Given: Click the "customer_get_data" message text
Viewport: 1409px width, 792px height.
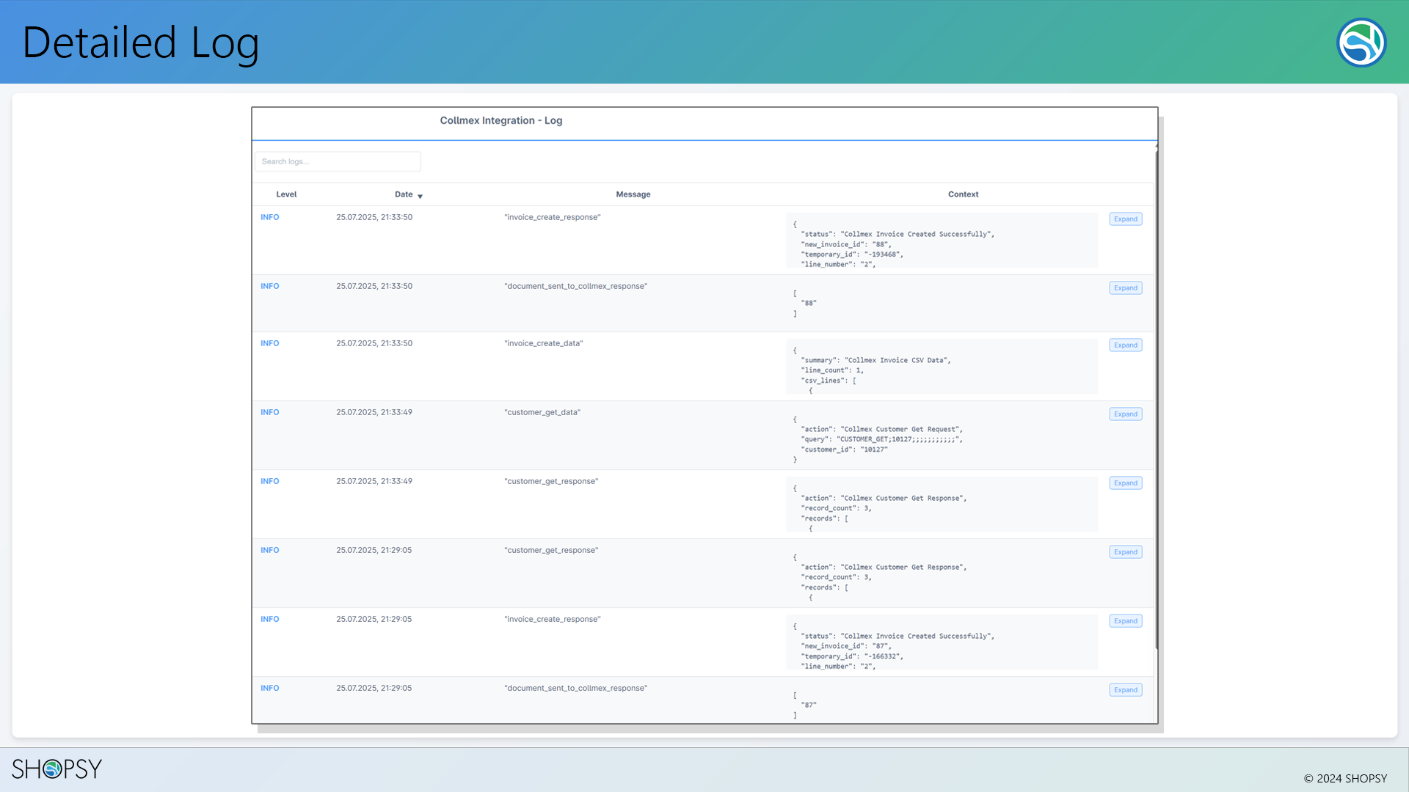Looking at the screenshot, I should coord(542,412).
